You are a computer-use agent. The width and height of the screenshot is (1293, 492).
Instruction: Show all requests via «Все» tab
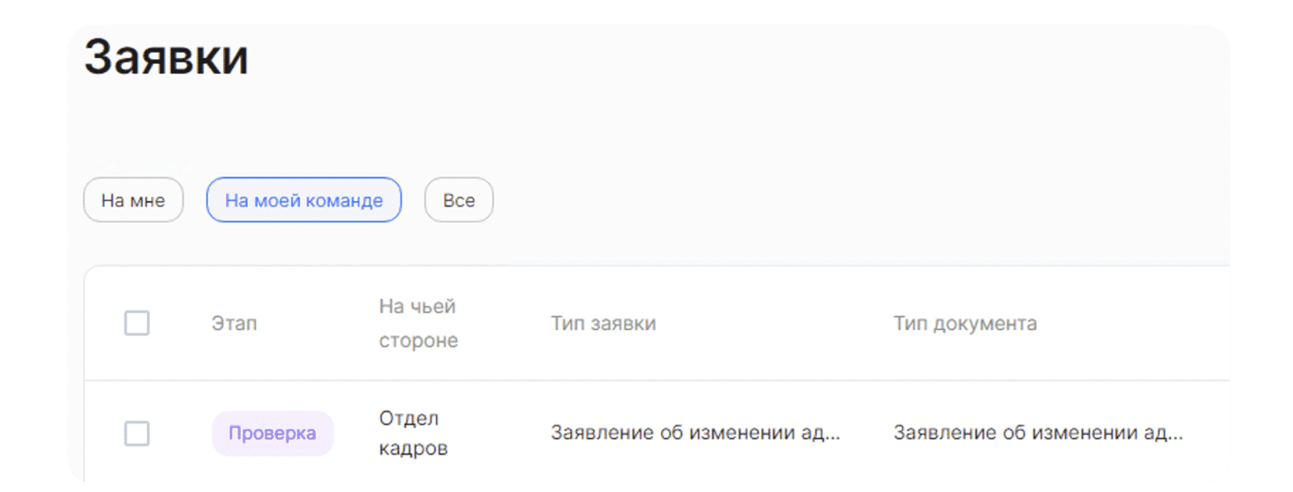458,200
